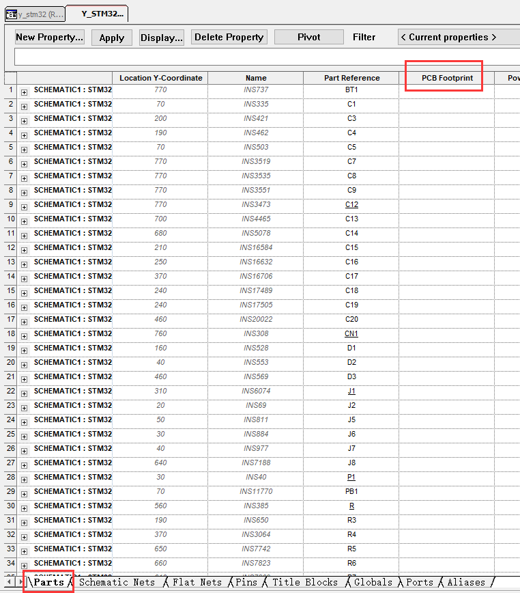Expand row 28 for part P1

24,480
